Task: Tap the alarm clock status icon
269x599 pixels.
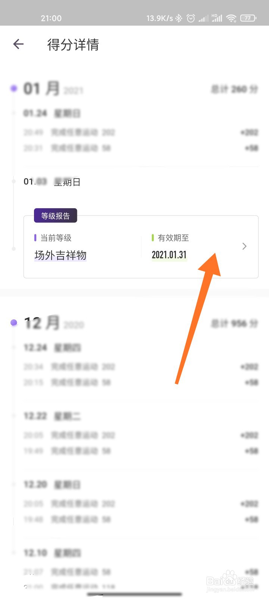Action: pyautogui.click(x=191, y=18)
